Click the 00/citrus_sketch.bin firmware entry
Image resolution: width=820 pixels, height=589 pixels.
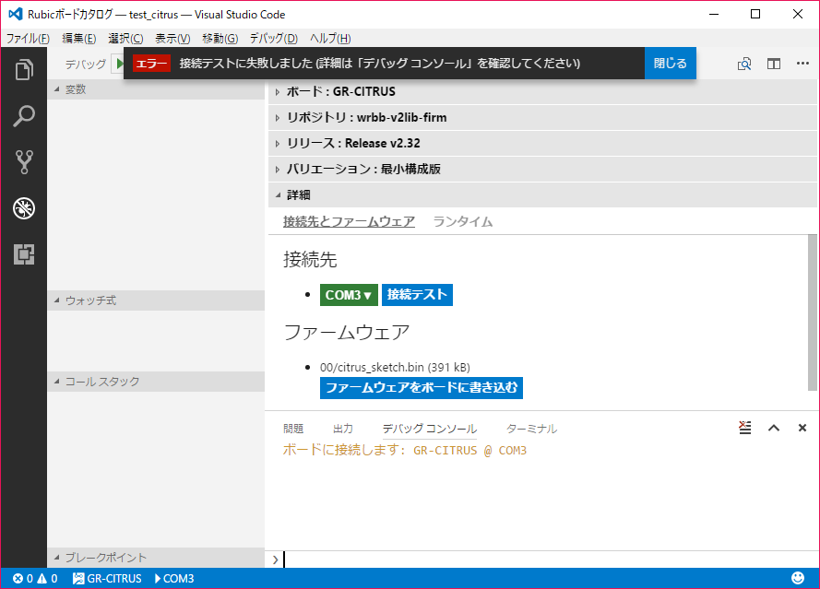click(395, 368)
